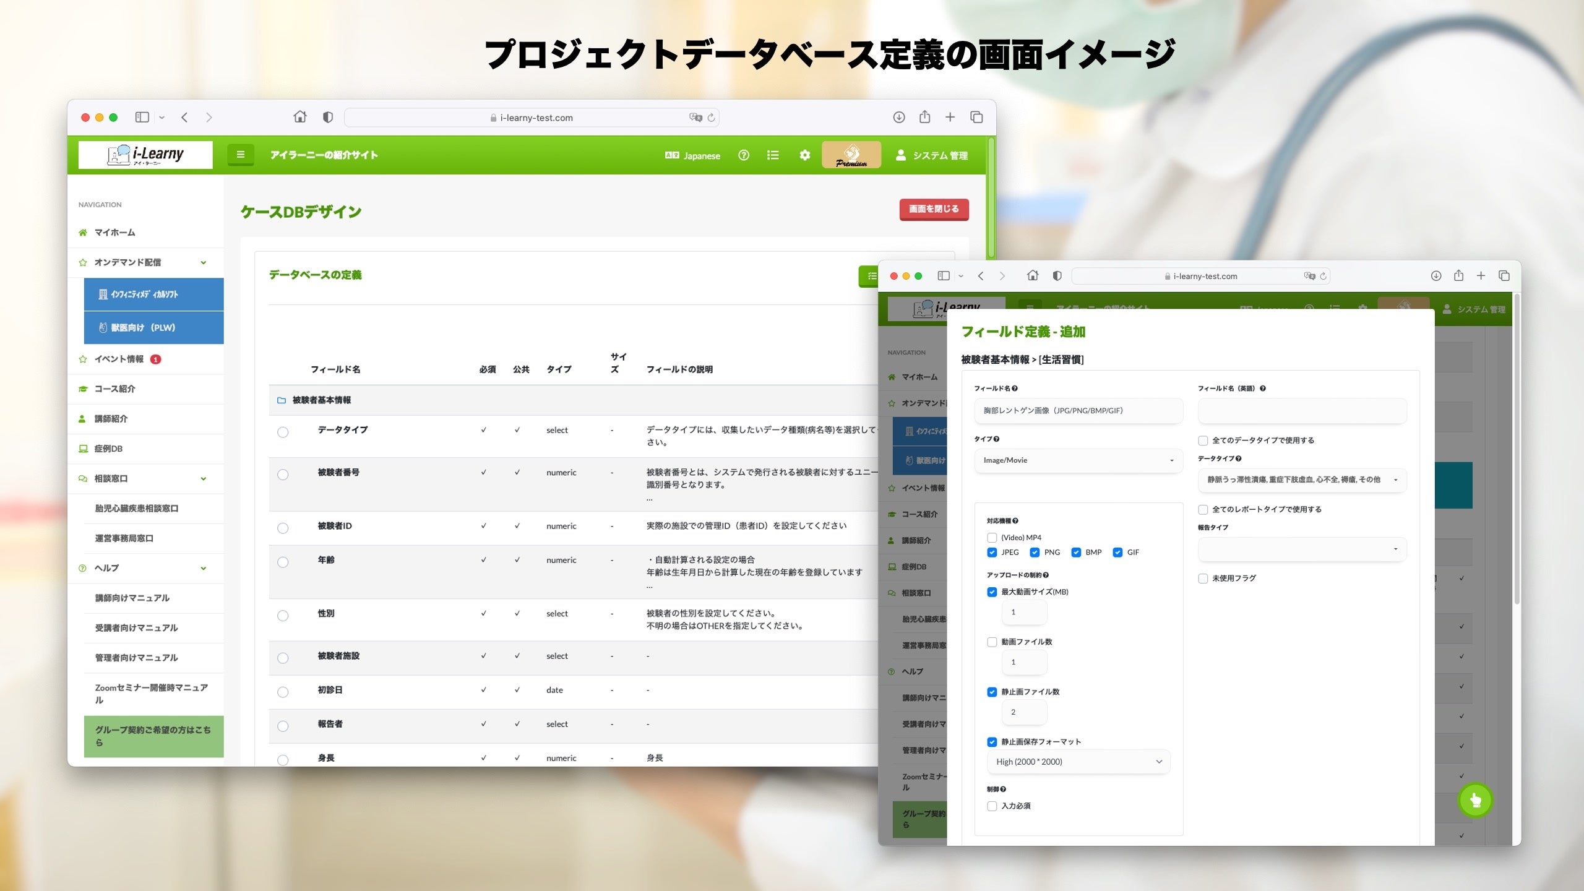Image resolution: width=1584 pixels, height=891 pixels.
Task: Enable the (Video) MP4 checkbox
Action: coord(992,538)
